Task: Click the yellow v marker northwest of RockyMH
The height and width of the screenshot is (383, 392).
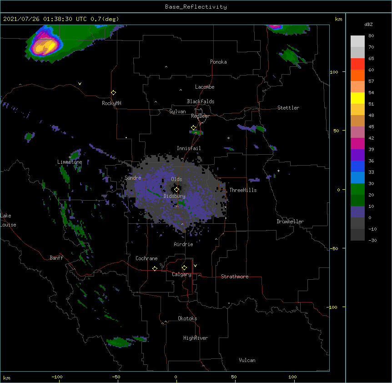Action: pyautogui.click(x=80, y=84)
